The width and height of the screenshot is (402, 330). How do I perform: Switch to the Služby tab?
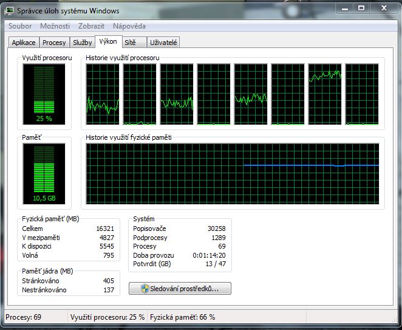83,43
